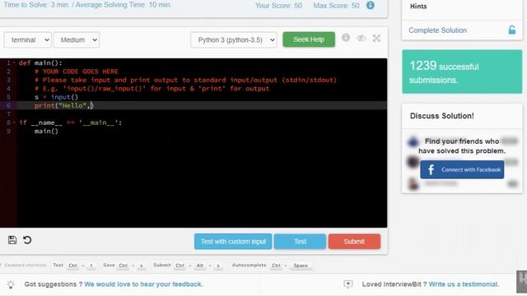Click the Your Score: 50 text
The width and height of the screenshot is (527, 296).
tap(278, 6)
